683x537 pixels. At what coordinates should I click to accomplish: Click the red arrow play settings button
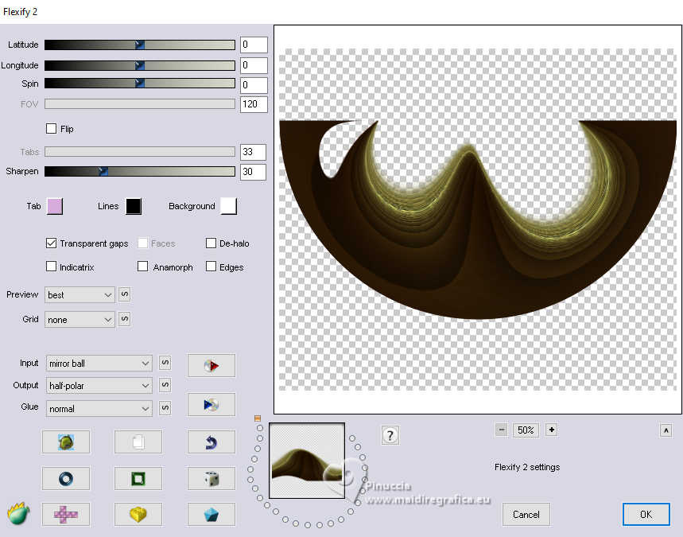click(211, 365)
